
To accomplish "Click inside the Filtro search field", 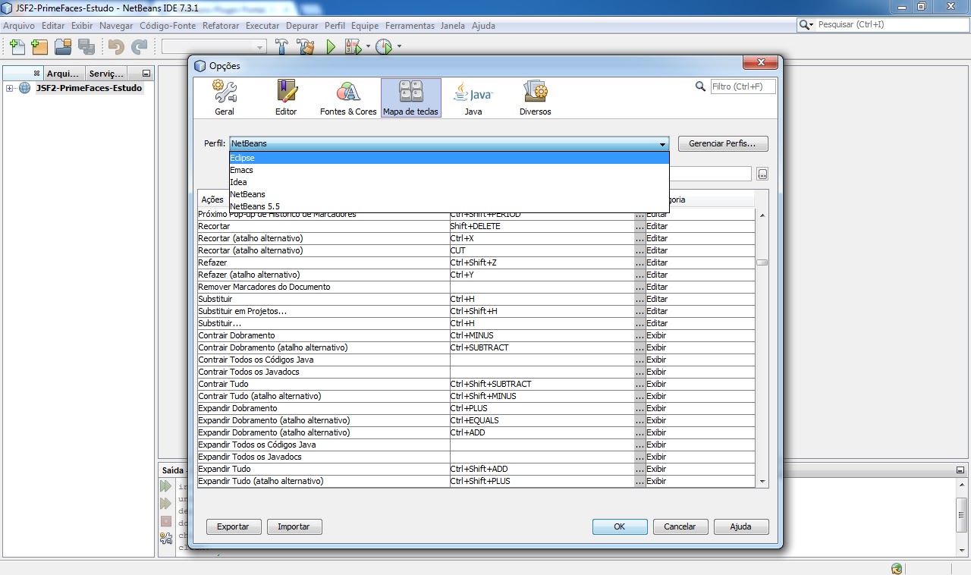I will coord(740,86).
